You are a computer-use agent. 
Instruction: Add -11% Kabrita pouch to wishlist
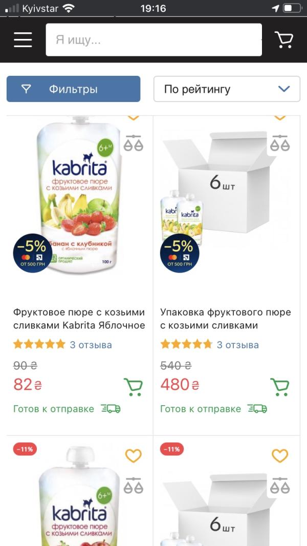click(134, 455)
